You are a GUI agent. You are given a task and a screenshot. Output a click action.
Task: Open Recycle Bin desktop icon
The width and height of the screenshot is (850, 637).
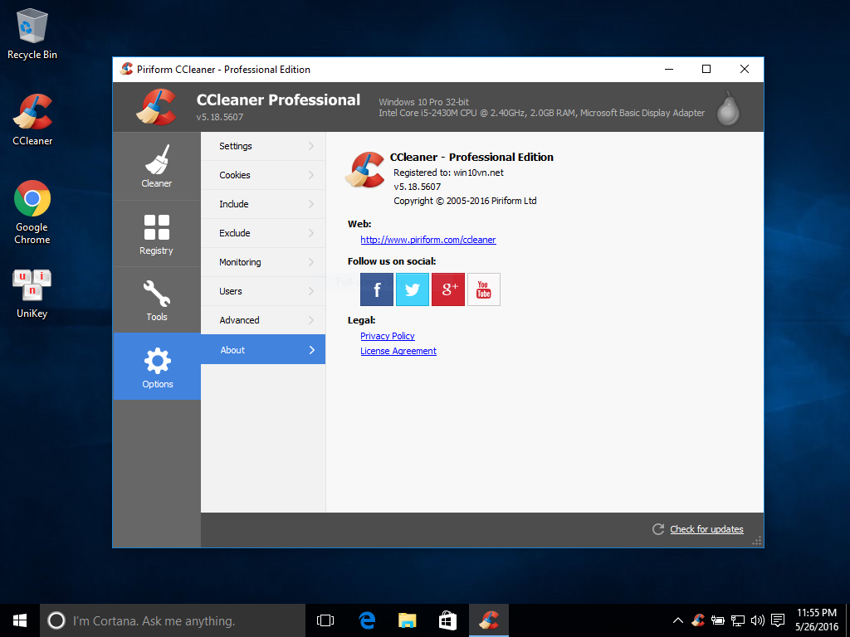[32, 34]
